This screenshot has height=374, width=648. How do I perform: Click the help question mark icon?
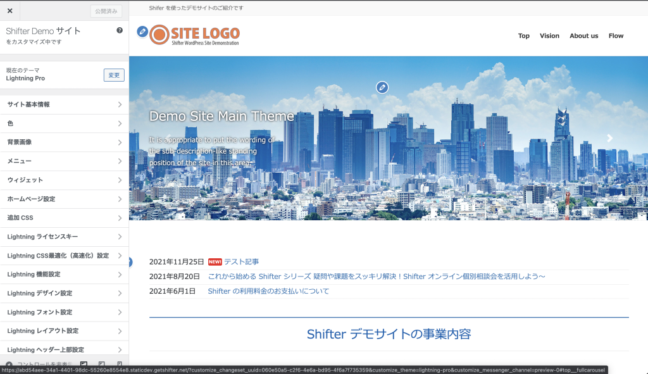pyautogui.click(x=120, y=30)
